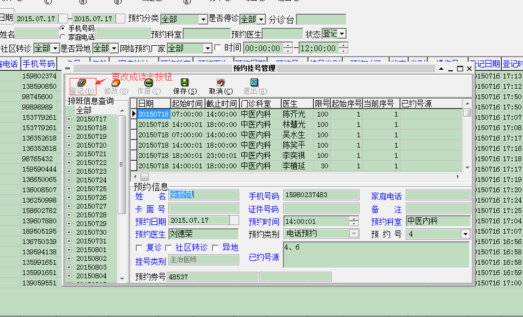
Task: Expand the 20150717 tree node
Action: click(69, 119)
